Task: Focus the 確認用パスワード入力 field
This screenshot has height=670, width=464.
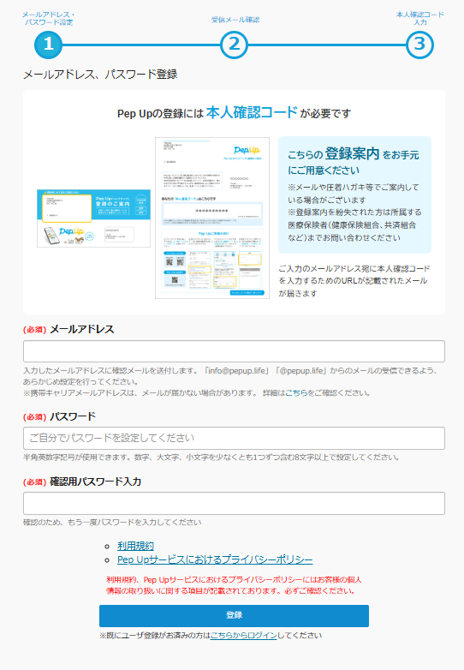Action: tap(234, 503)
